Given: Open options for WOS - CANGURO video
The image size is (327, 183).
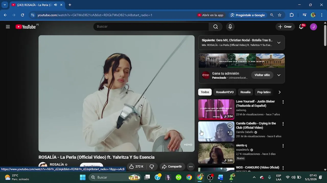Looking at the screenshot, I should tap(283, 168).
